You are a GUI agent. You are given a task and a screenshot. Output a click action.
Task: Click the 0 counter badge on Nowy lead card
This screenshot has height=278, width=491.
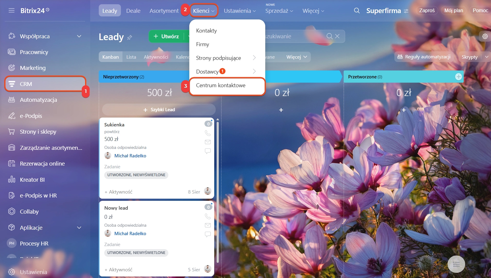coord(208,207)
